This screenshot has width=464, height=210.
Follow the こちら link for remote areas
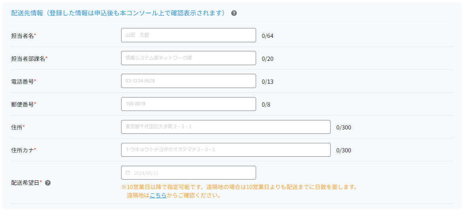(x=158, y=195)
